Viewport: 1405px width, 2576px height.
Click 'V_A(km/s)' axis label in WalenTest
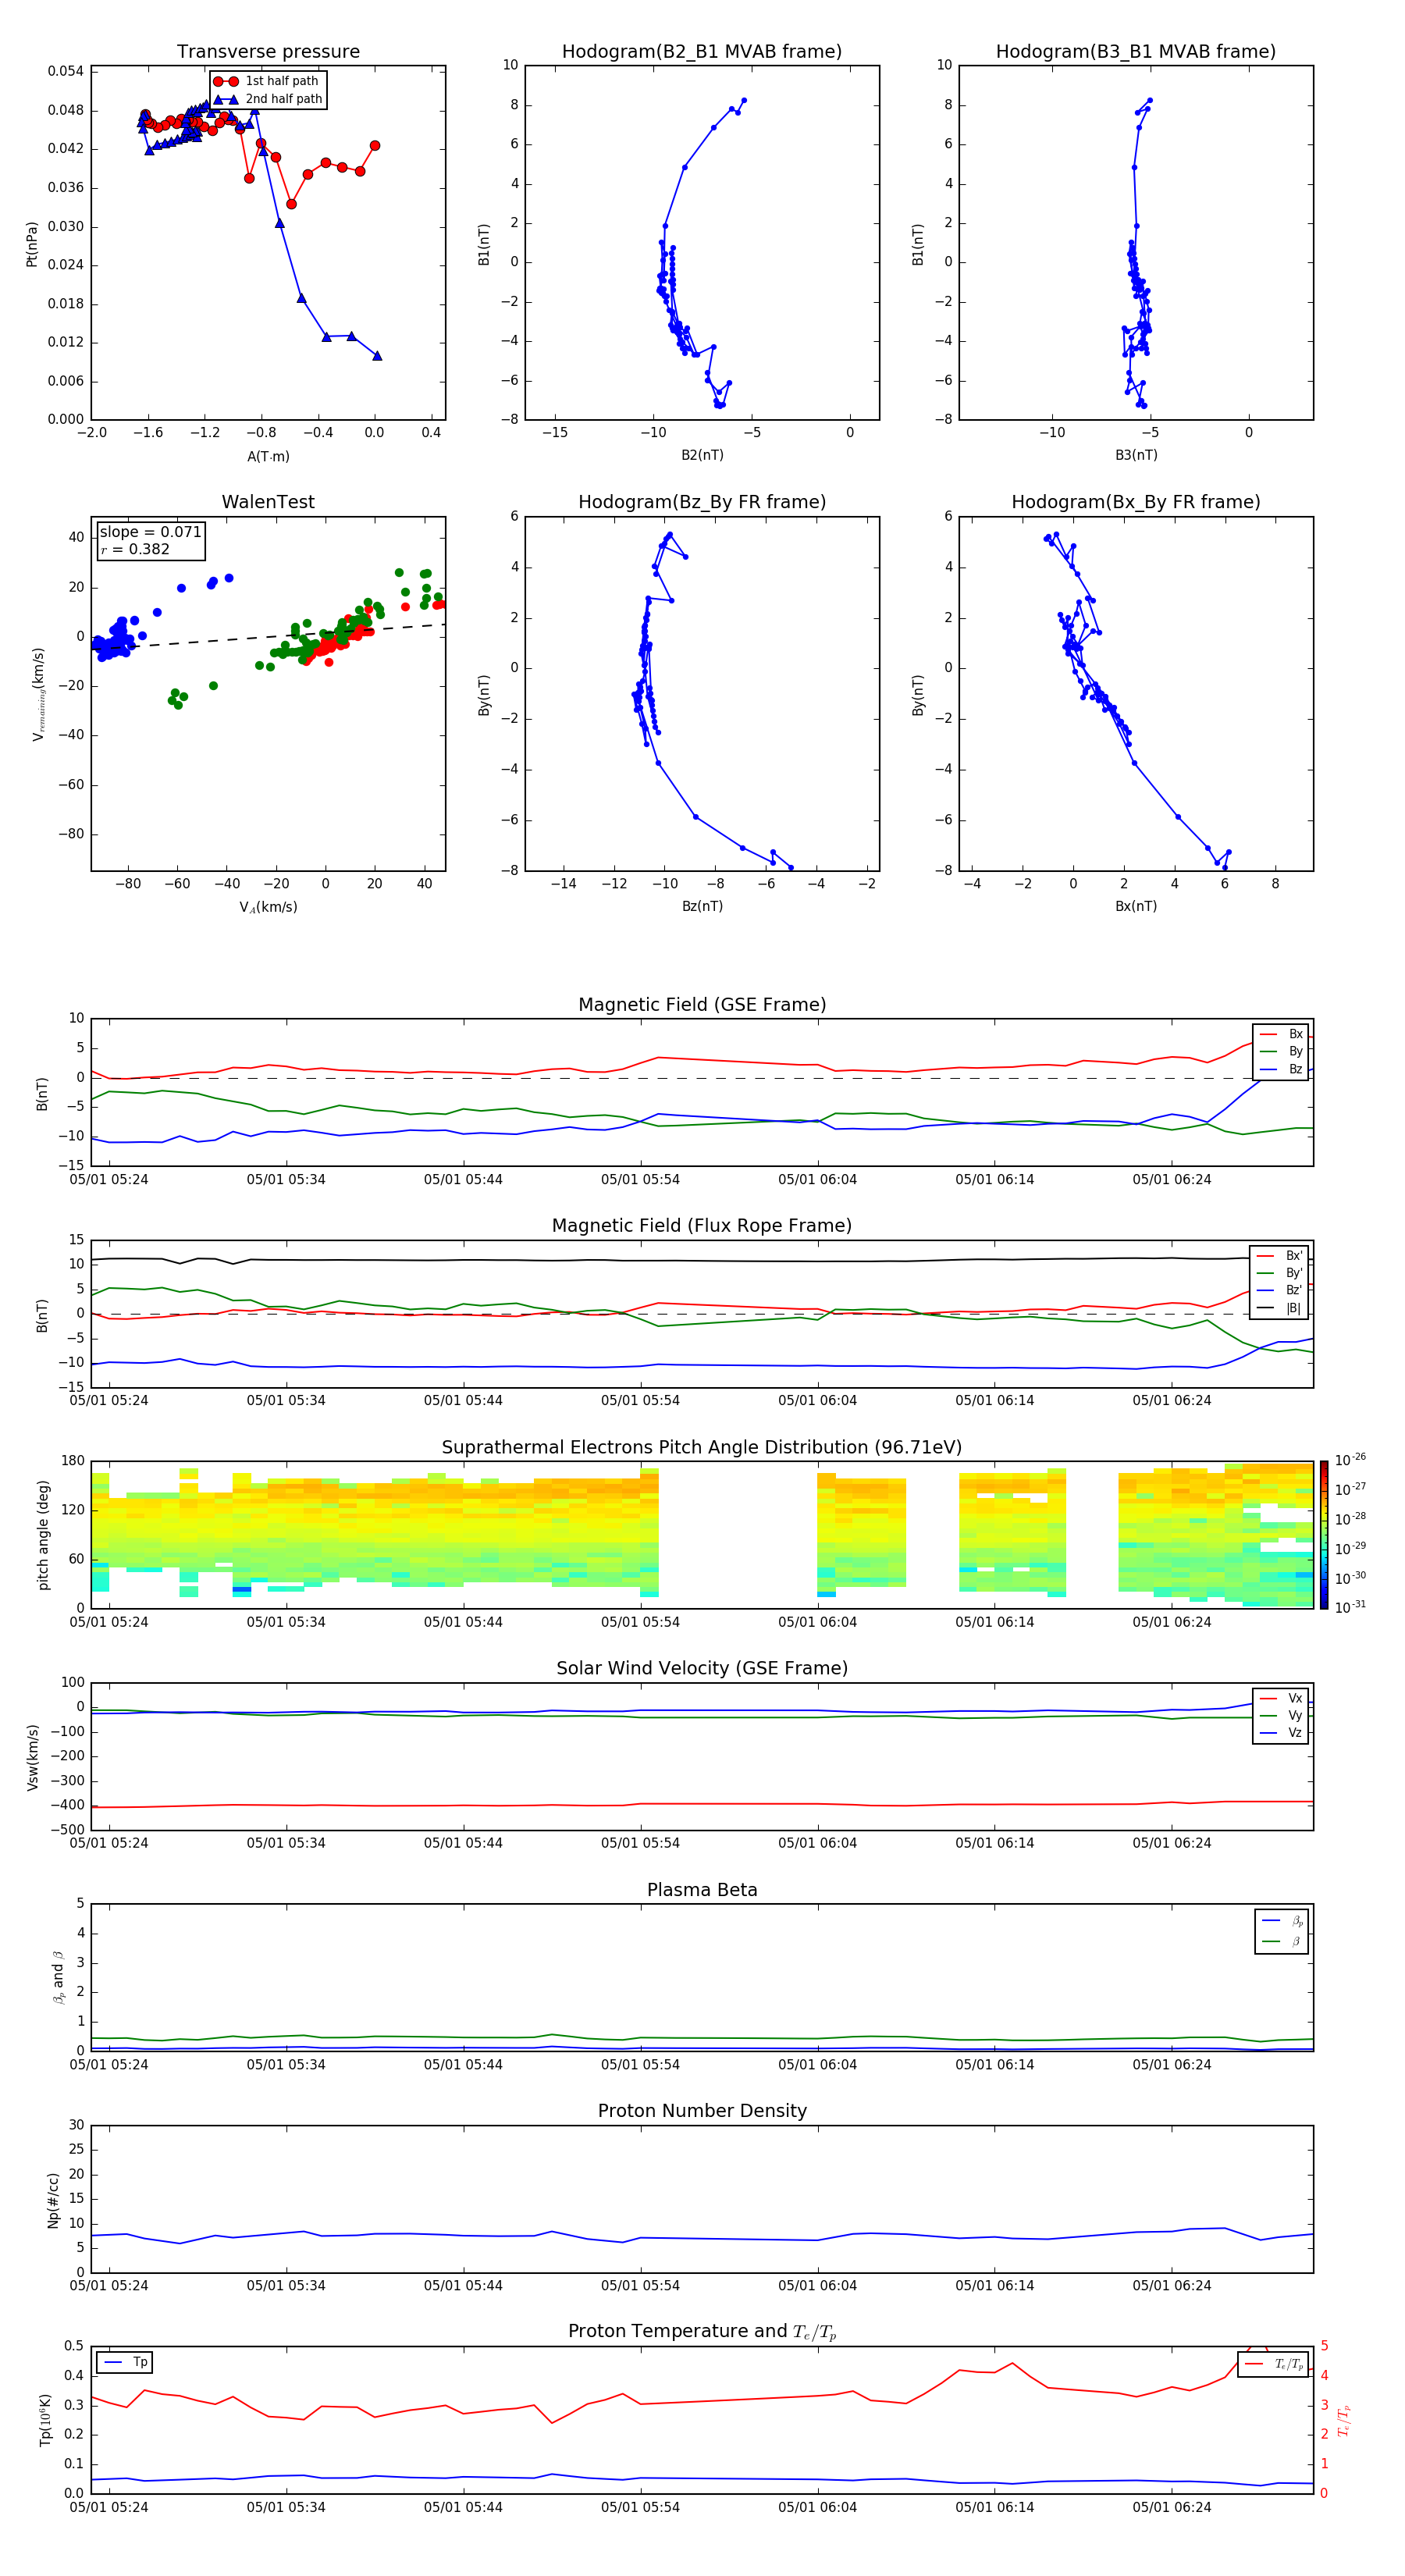(x=268, y=907)
